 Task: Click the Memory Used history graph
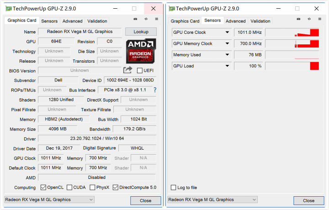coord(292,54)
